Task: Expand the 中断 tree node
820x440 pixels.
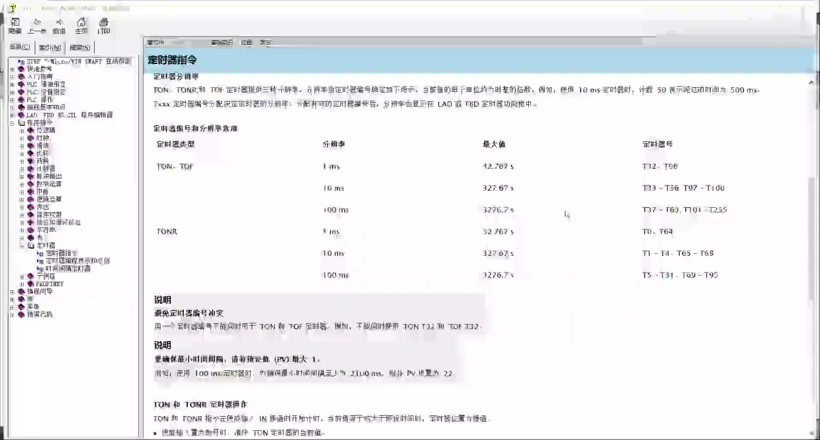Action: tap(22, 192)
